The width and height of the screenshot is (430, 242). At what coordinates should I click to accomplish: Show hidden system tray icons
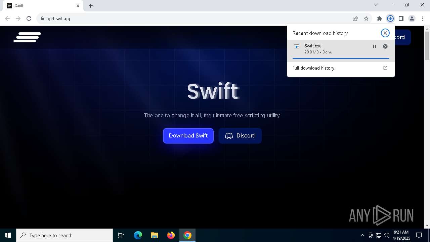(362, 235)
